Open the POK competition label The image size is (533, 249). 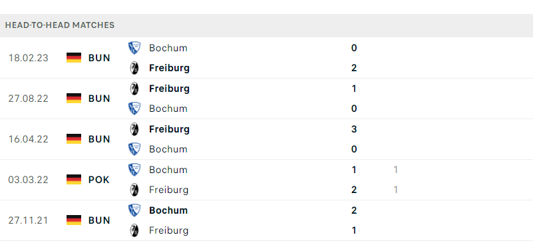click(x=99, y=180)
